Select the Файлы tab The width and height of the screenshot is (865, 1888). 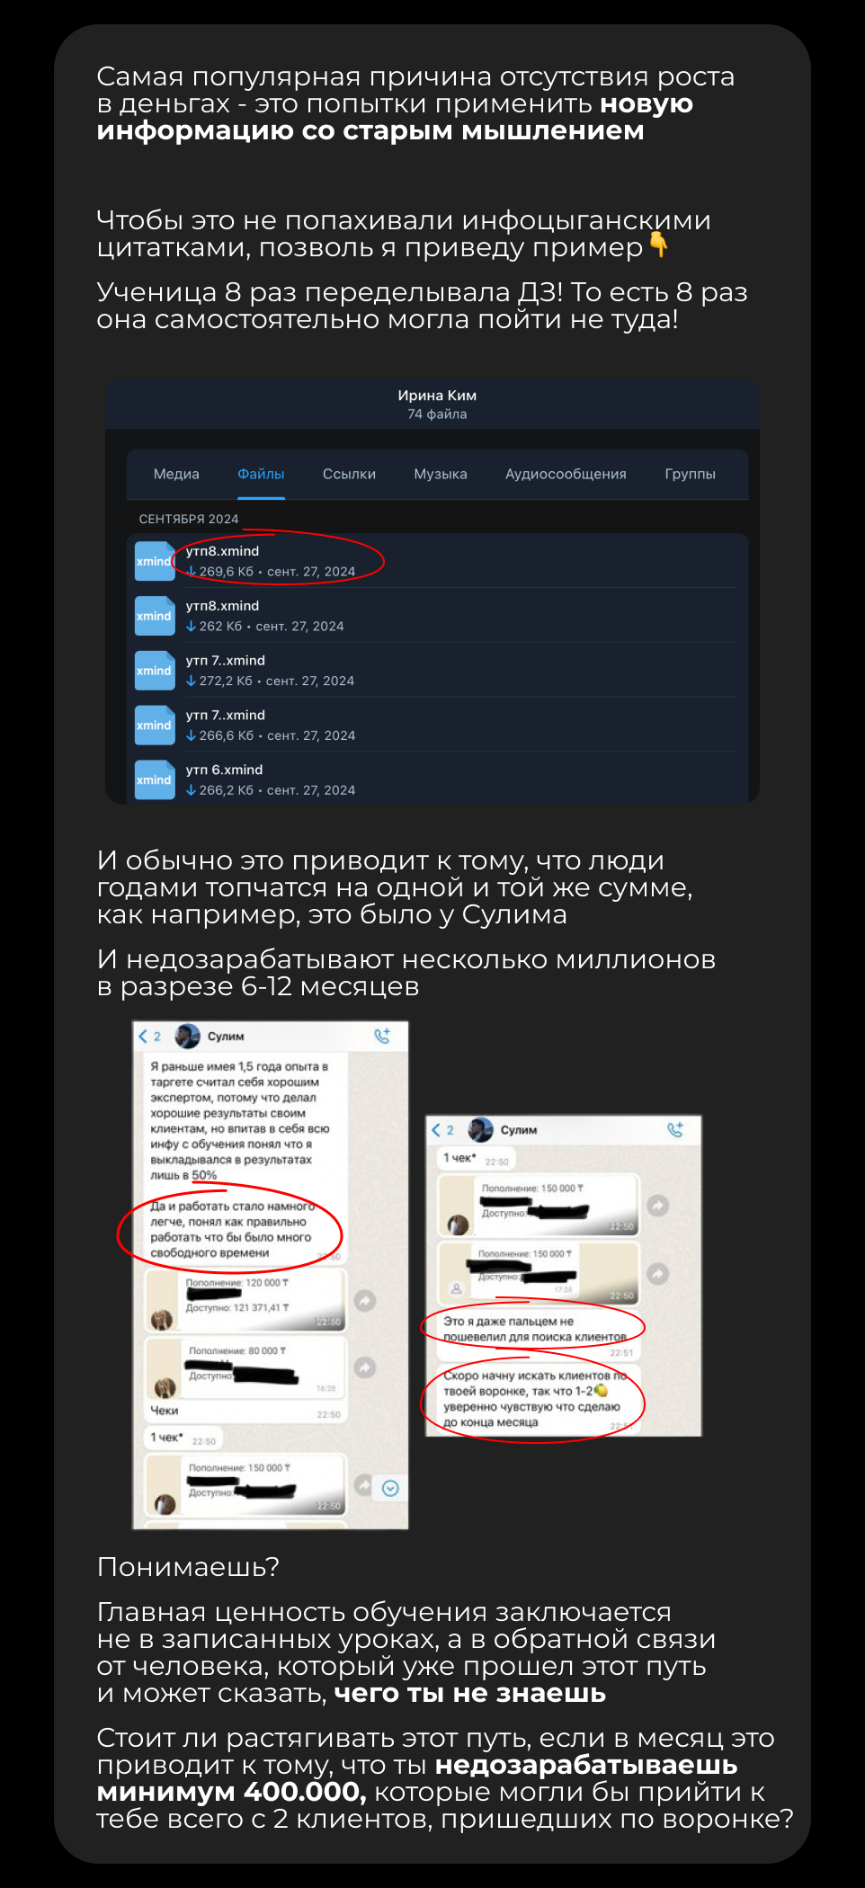point(261,474)
